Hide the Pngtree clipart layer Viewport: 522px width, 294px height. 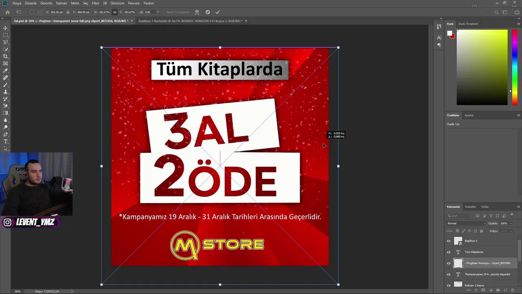[449, 263]
